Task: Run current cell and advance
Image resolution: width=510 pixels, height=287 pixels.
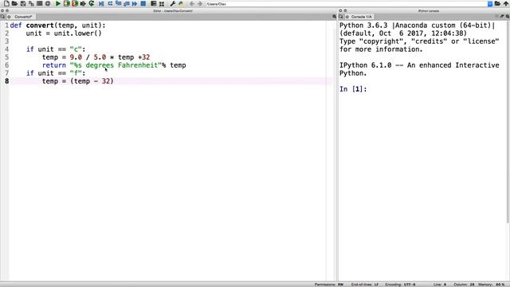Action: (75, 3)
